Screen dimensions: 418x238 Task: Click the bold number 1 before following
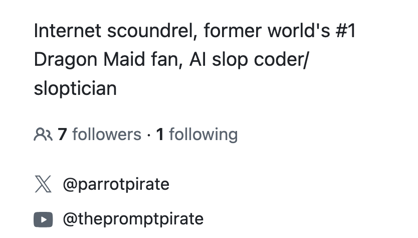[x=160, y=135]
